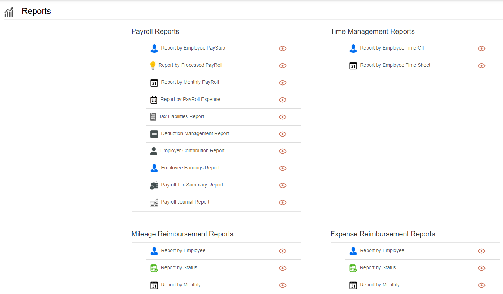This screenshot has width=503, height=294.
Task: Open Report by Employee Time Sheet
Action: click(395, 65)
